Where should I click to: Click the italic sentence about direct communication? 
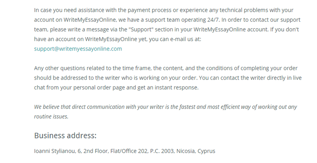point(165,112)
